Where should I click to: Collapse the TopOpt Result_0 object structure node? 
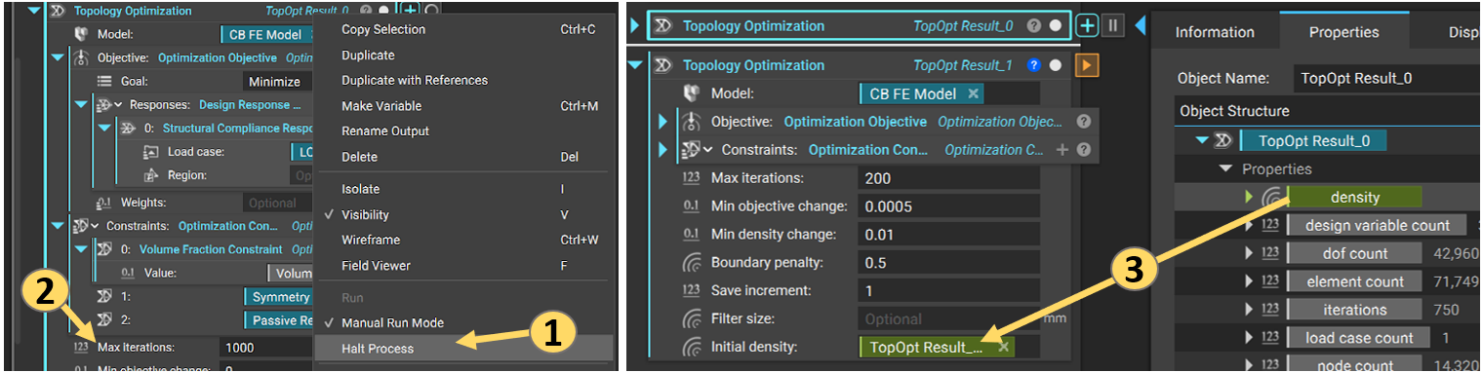pos(1203,140)
